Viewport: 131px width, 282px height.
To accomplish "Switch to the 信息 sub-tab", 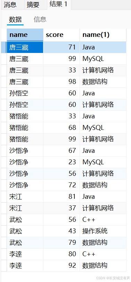I will (x=40, y=19).
